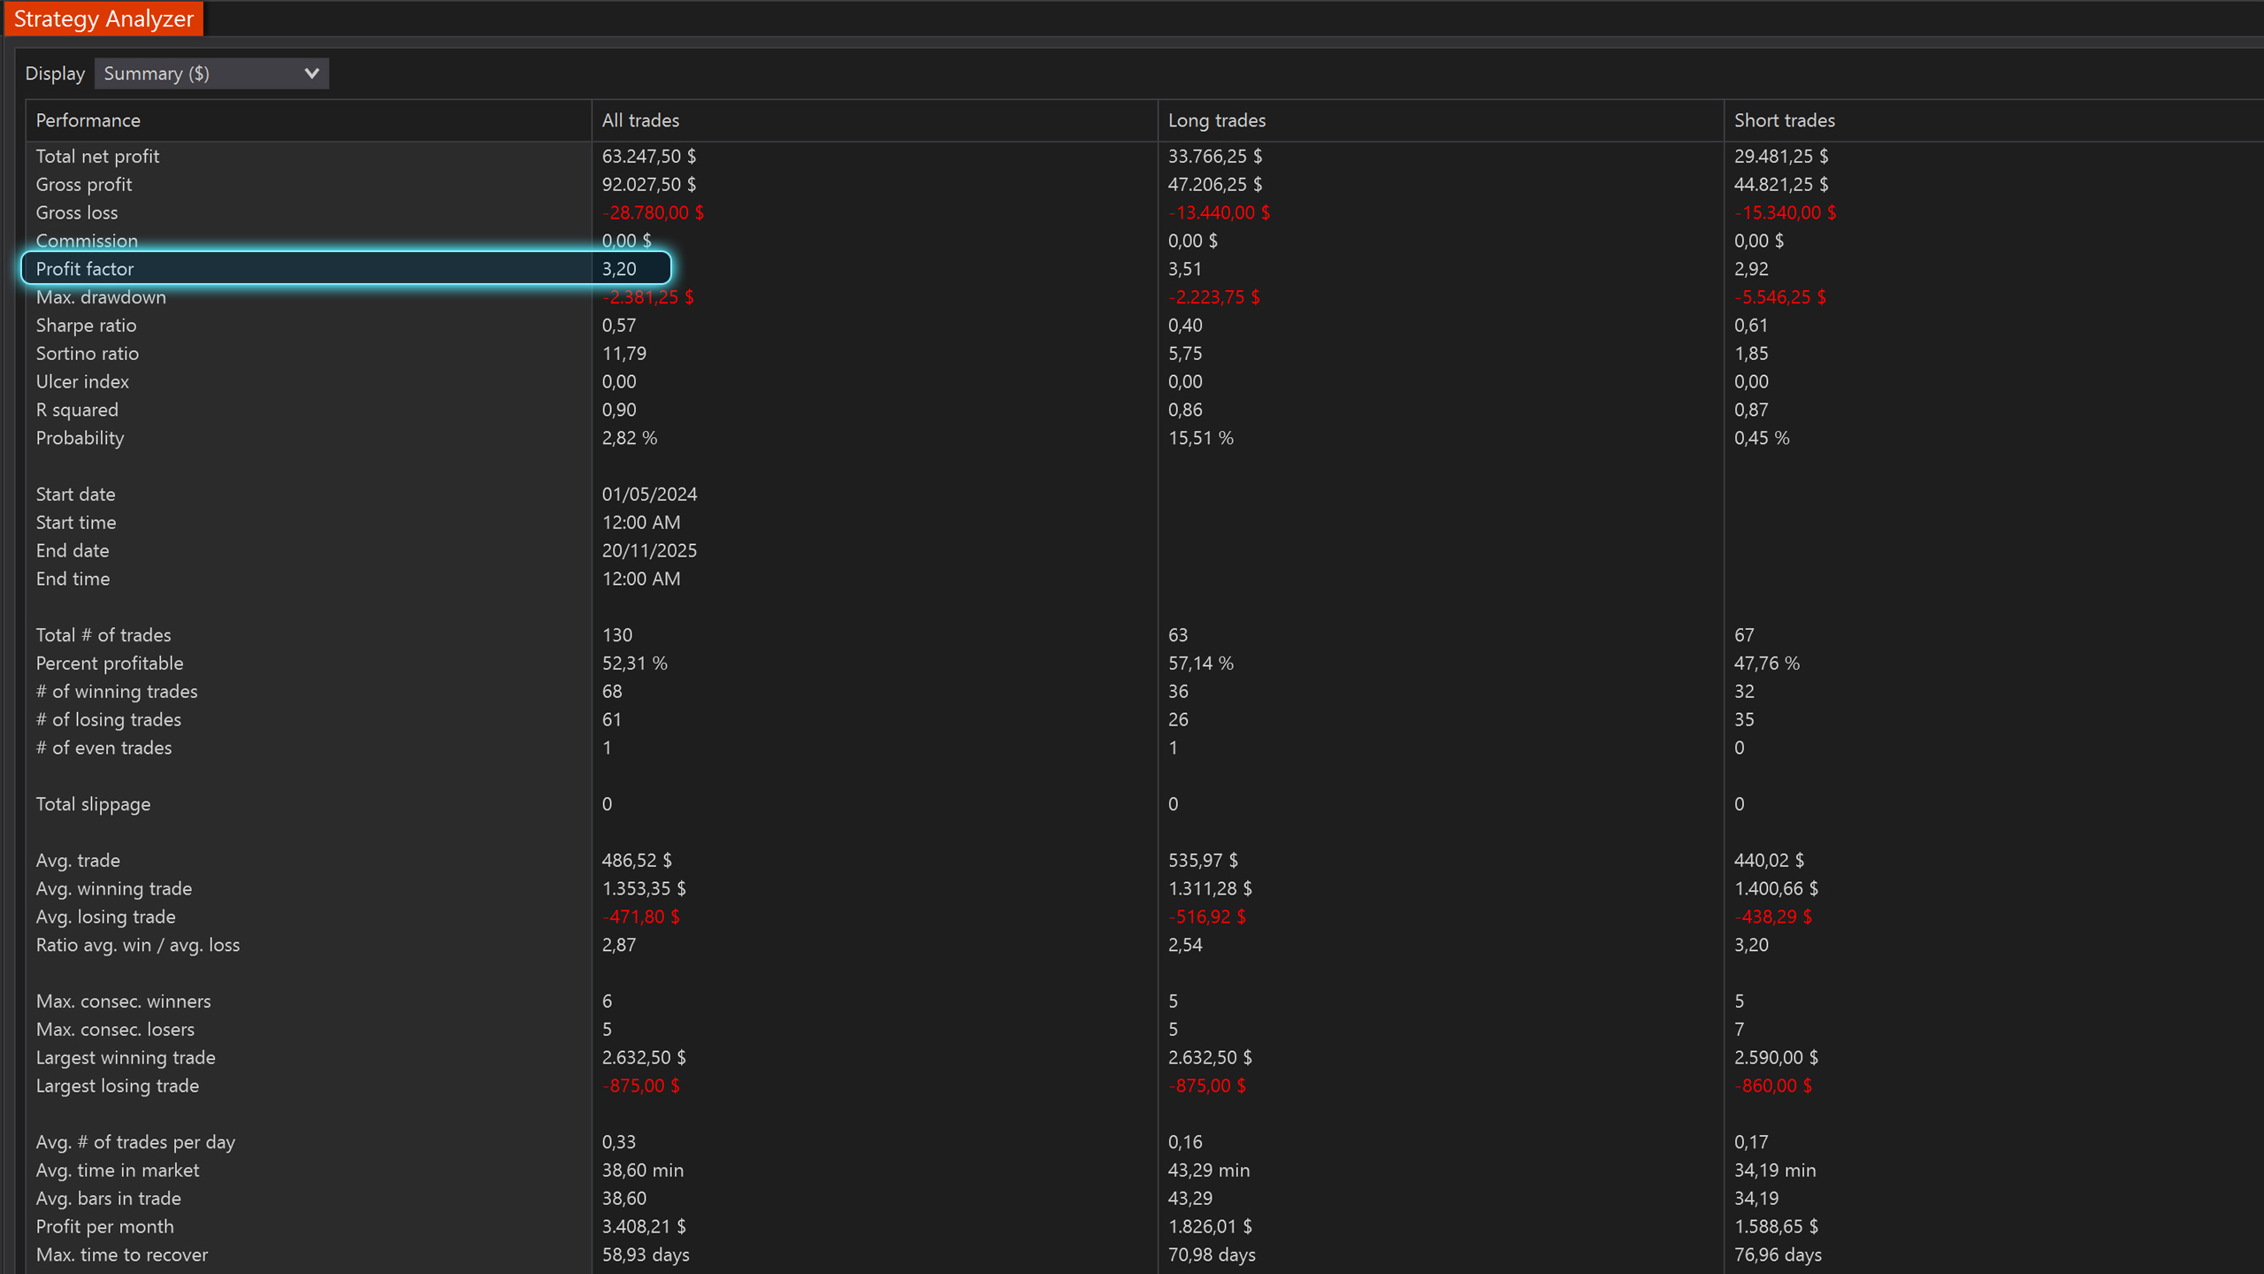The image size is (2264, 1274).
Task: Click the Max. time to recover label
Action: pos(122,1255)
